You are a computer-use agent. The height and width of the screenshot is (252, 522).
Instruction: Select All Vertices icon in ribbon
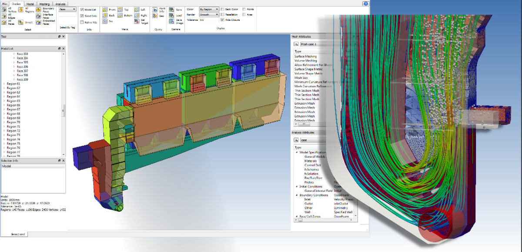tap(4, 10)
